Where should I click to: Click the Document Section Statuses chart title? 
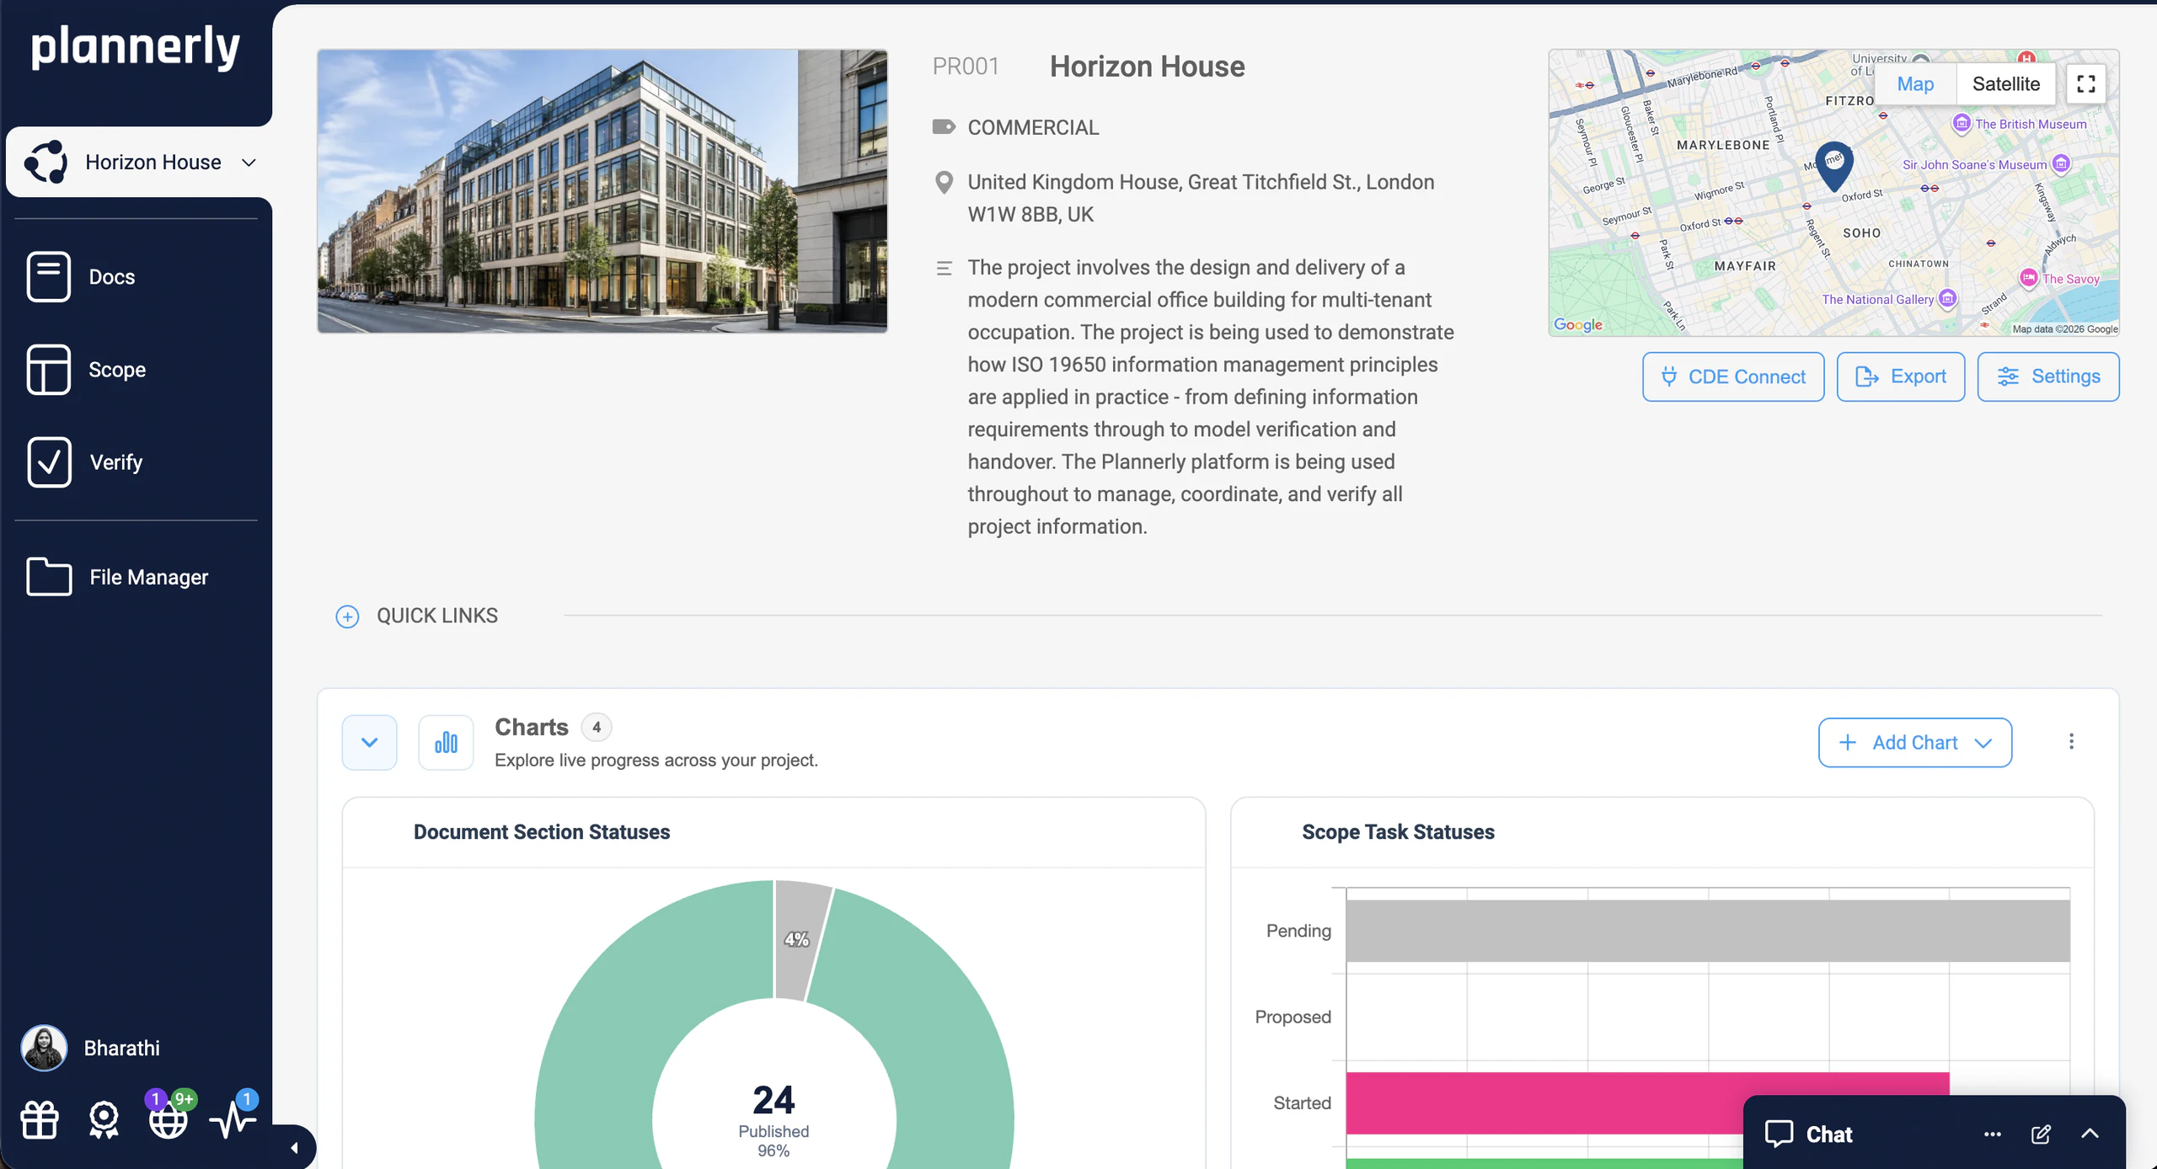click(542, 832)
